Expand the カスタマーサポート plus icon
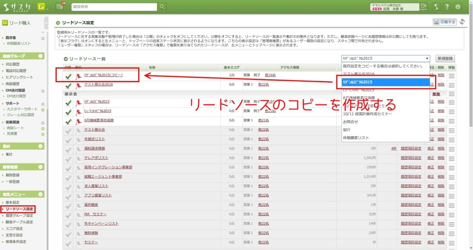This screenshot has width=473, height=250. click(43, 109)
